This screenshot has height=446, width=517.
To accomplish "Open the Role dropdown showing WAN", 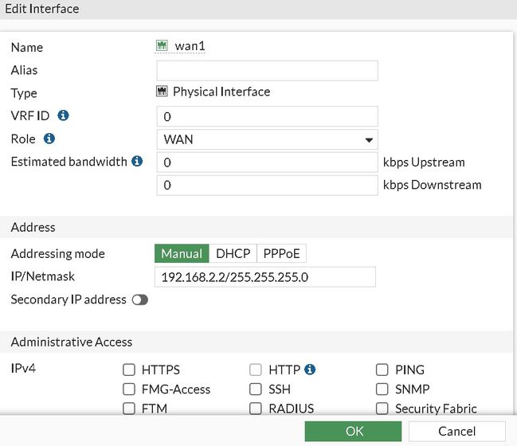I will pos(267,139).
